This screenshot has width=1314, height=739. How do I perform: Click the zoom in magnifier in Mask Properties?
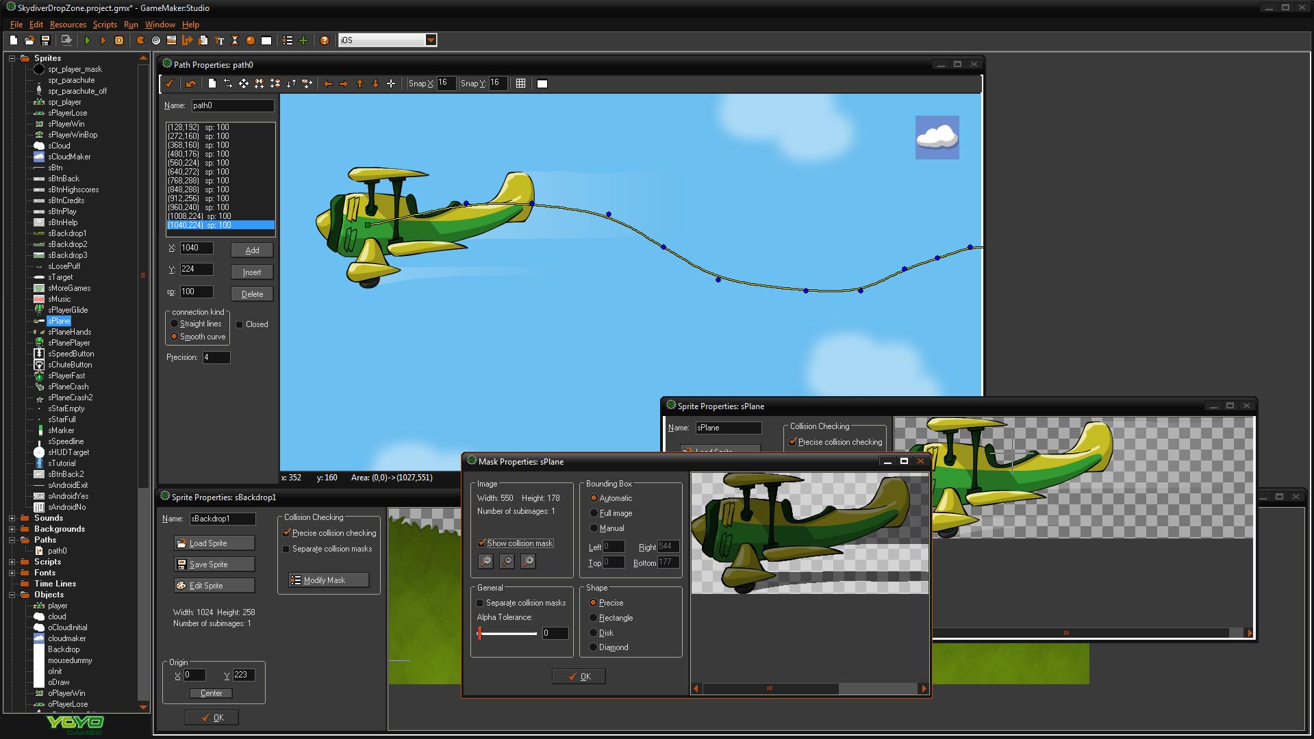(528, 561)
